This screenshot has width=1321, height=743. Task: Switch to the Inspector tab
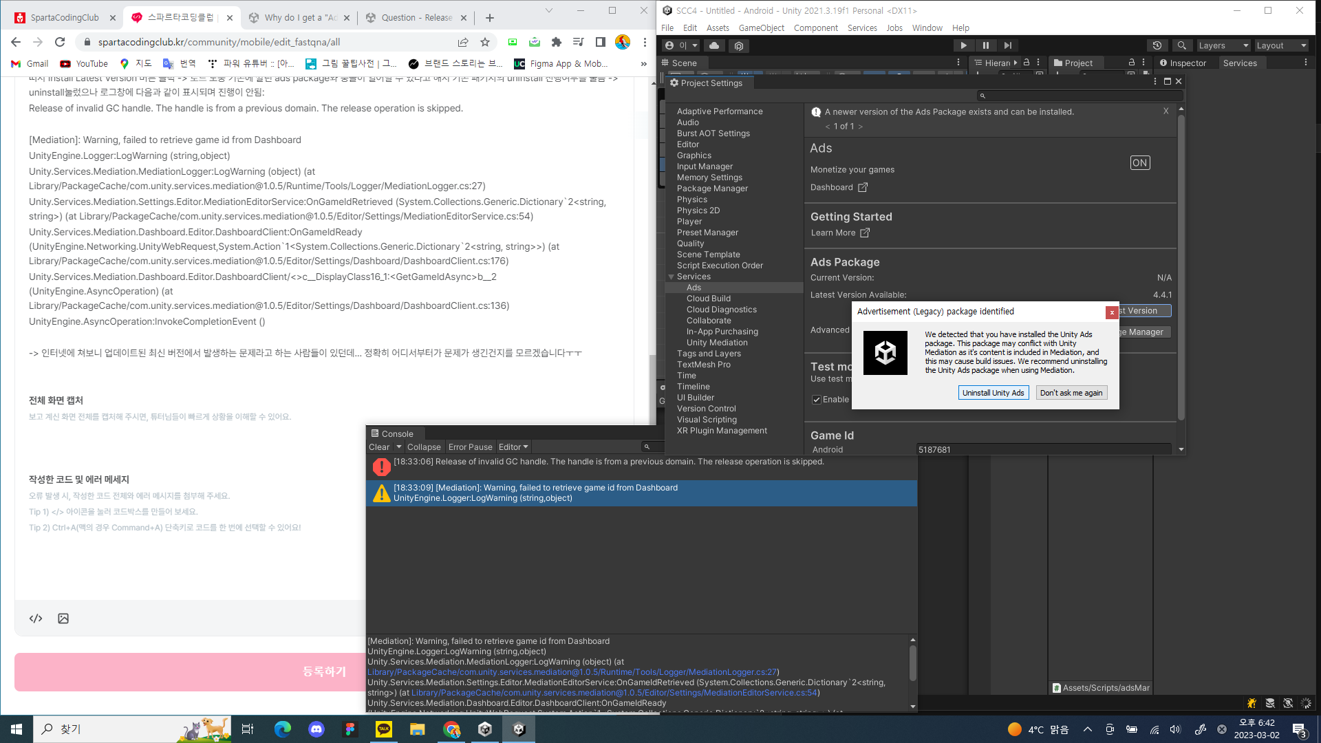tap(1183, 63)
